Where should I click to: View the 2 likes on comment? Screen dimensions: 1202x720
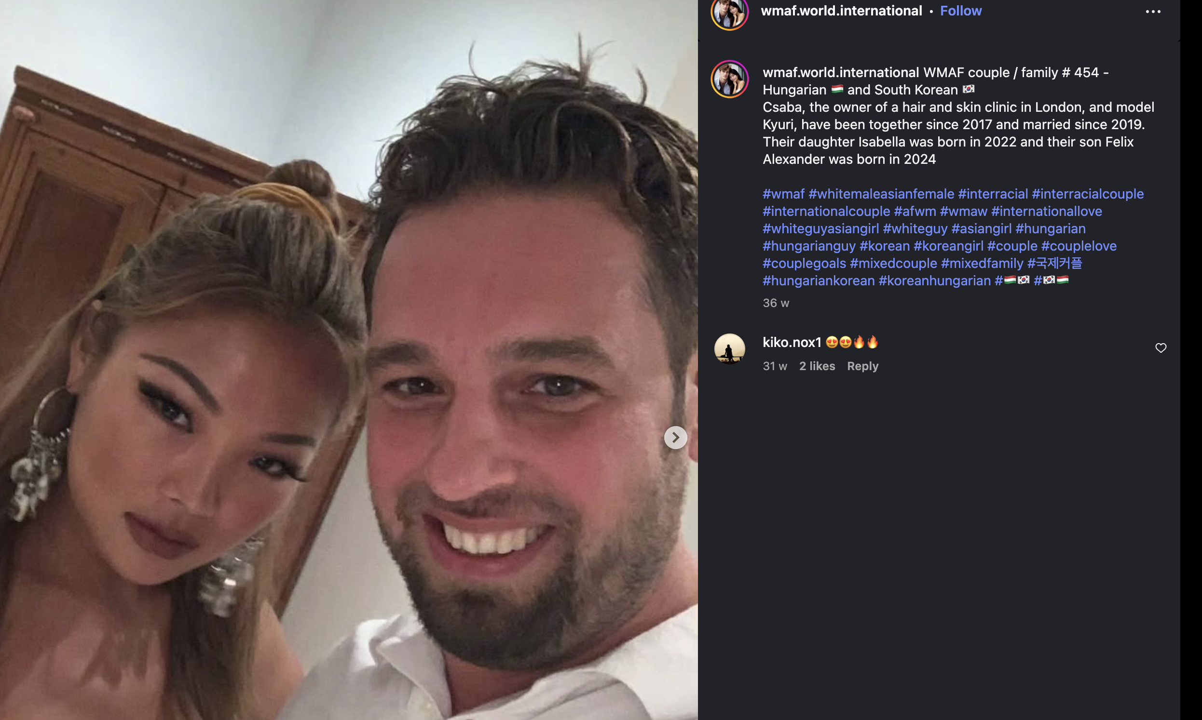point(817,366)
